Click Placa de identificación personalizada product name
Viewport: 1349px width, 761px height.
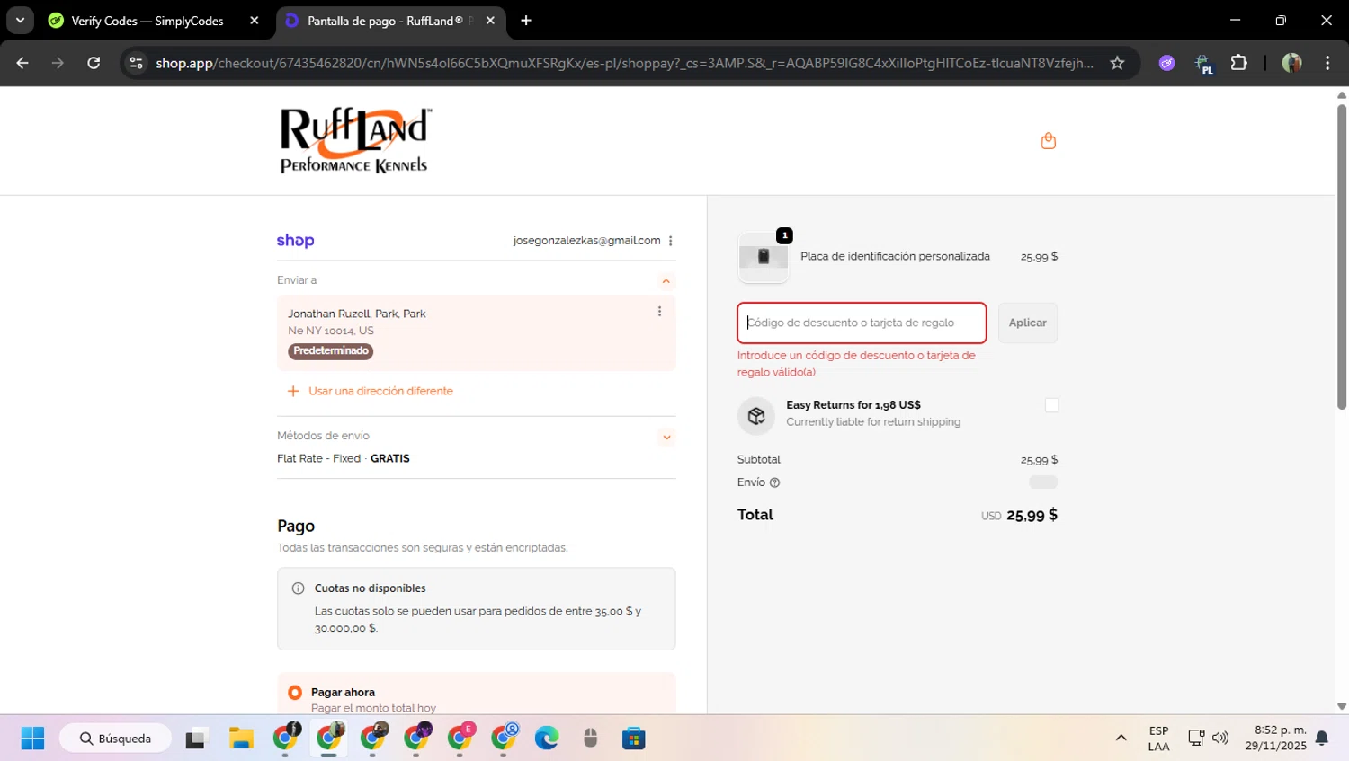coord(895,257)
